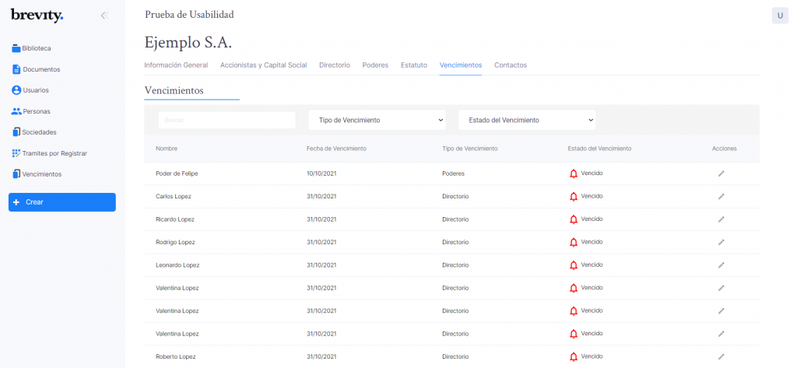Collapse the sidebar with double chevron icon

[104, 16]
